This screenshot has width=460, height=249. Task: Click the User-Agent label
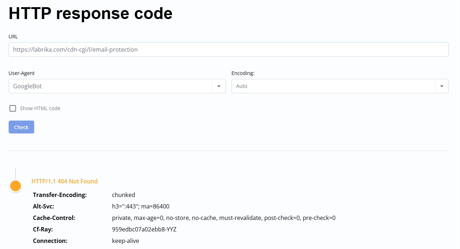point(22,73)
